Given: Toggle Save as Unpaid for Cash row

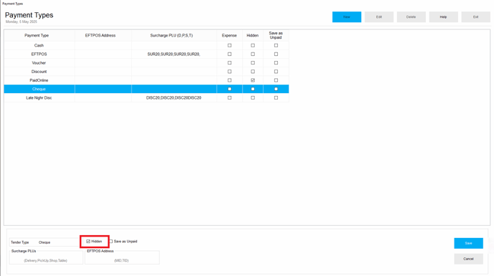Looking at the screenshot, I should (276, 45).
